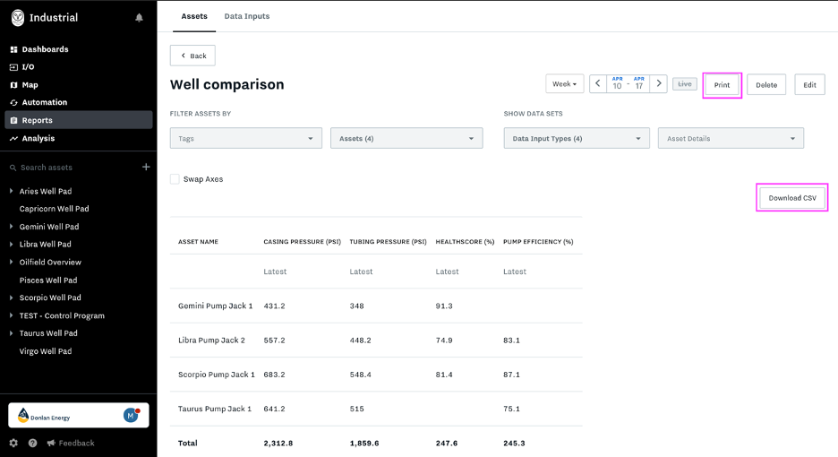838x457 pixels.
Task: Toggle the Swap Axes checkbox
Action: [x=175, y=179]
